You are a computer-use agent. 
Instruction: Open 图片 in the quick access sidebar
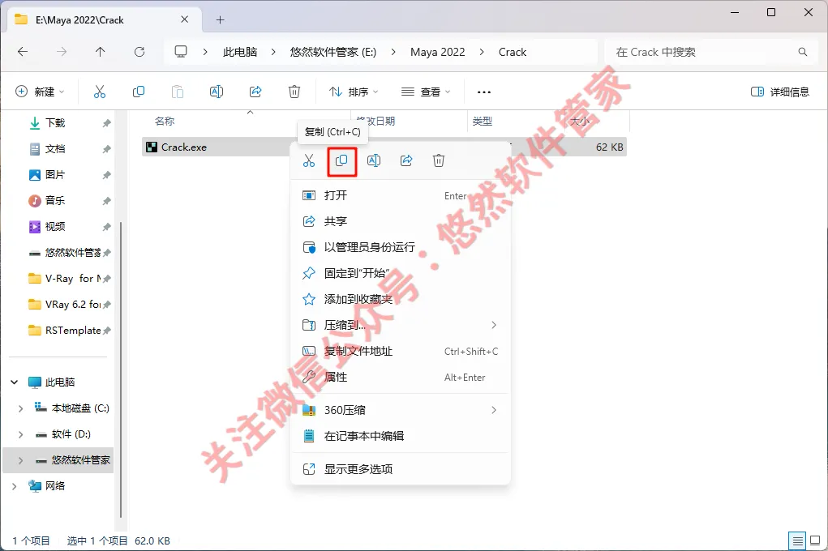55,175
